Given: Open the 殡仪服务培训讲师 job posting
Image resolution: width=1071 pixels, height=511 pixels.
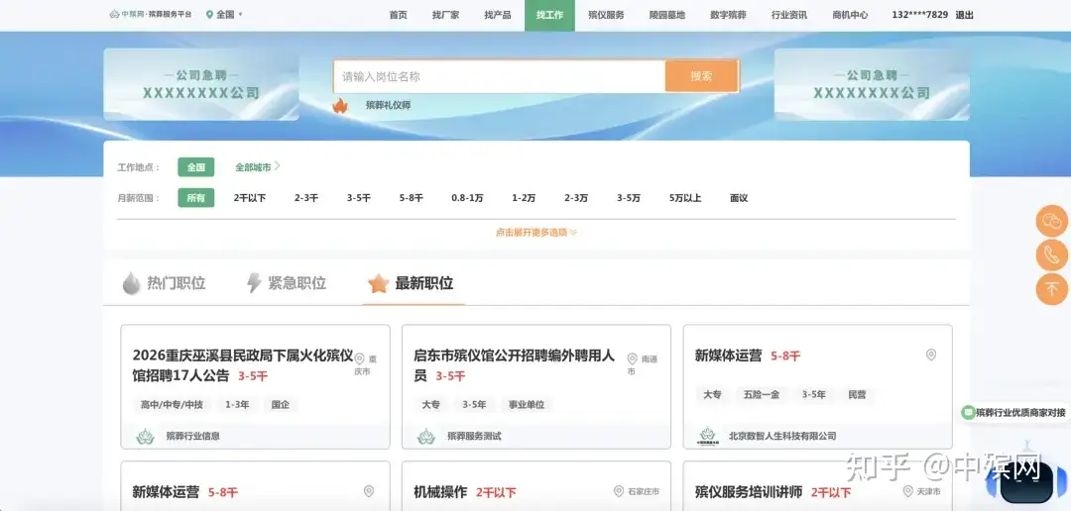Looking at the screenshot, I should [x=750, y=492].
